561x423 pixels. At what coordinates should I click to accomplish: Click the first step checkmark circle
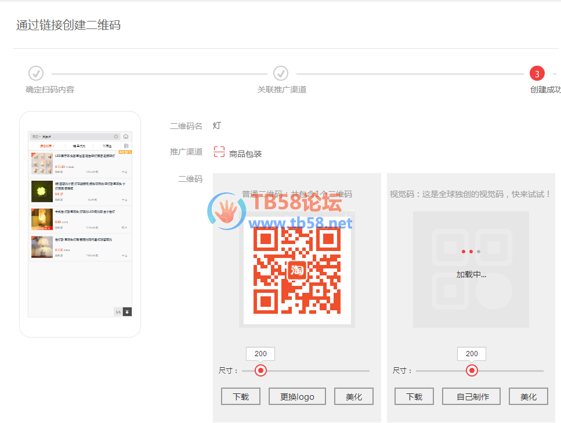36,74
